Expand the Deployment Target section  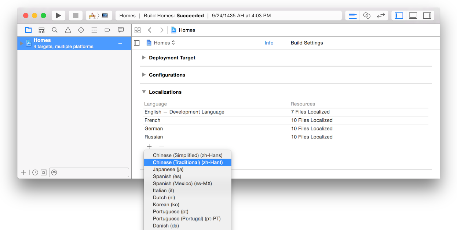click(144, 58)
